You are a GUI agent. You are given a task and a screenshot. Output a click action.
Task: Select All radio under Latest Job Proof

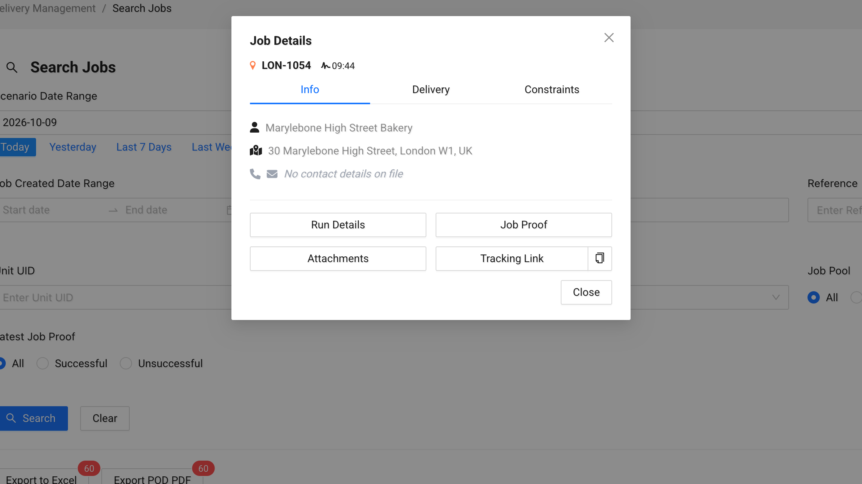click(2, 363)
